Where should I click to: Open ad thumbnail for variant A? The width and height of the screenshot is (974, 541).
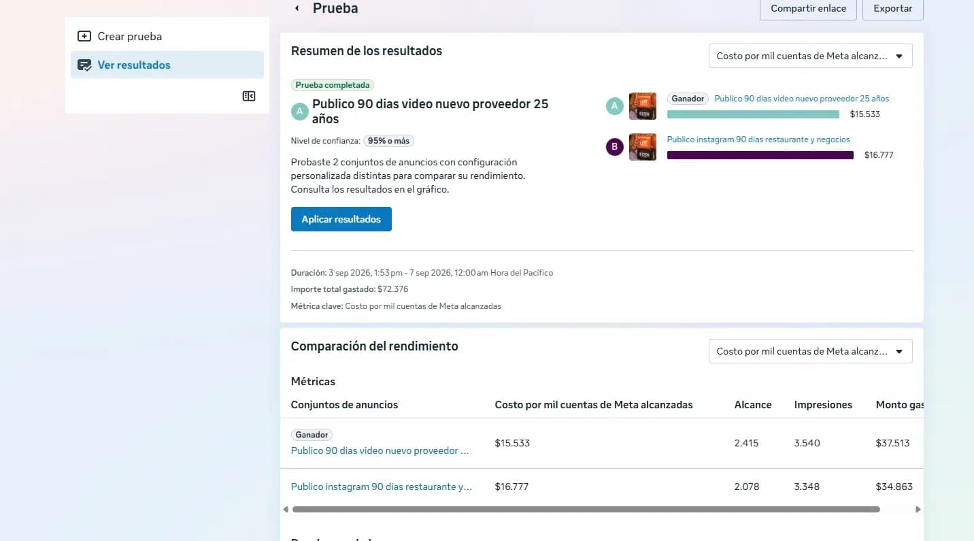pyautogui.click(x=643, y=106)
